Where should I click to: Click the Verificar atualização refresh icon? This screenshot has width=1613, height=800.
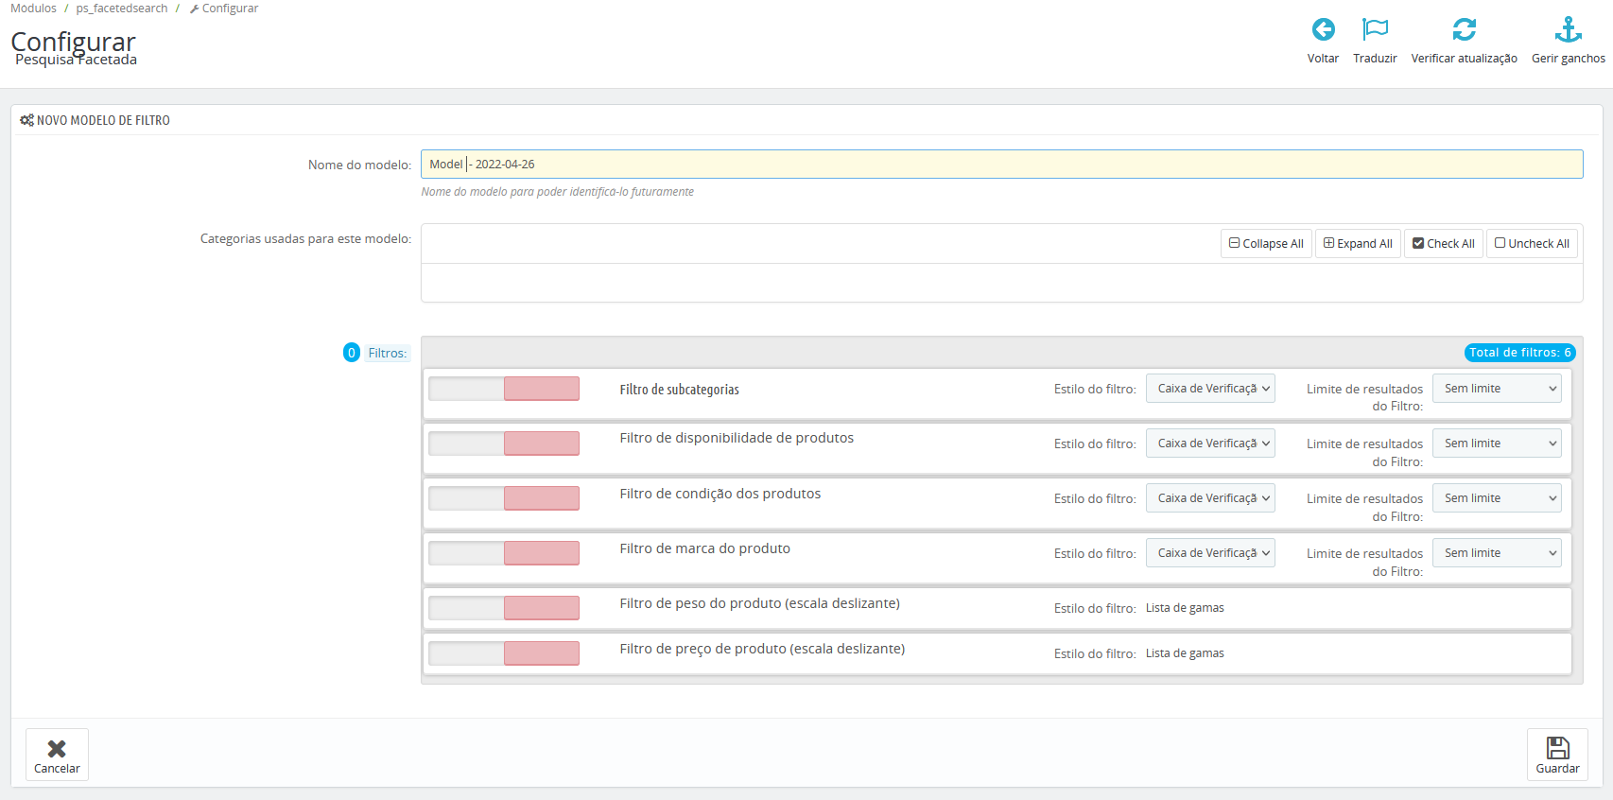tap(1464, 30)
